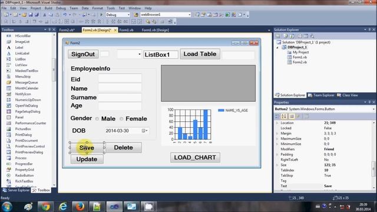
Task: Select ProgressBar control in Toolbox
Action: tap(24, 164)
